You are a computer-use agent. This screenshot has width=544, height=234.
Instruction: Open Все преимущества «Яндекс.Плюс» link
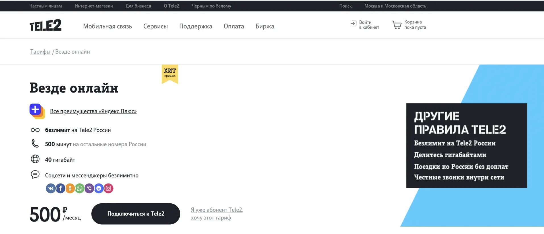[x=93, y=111]
